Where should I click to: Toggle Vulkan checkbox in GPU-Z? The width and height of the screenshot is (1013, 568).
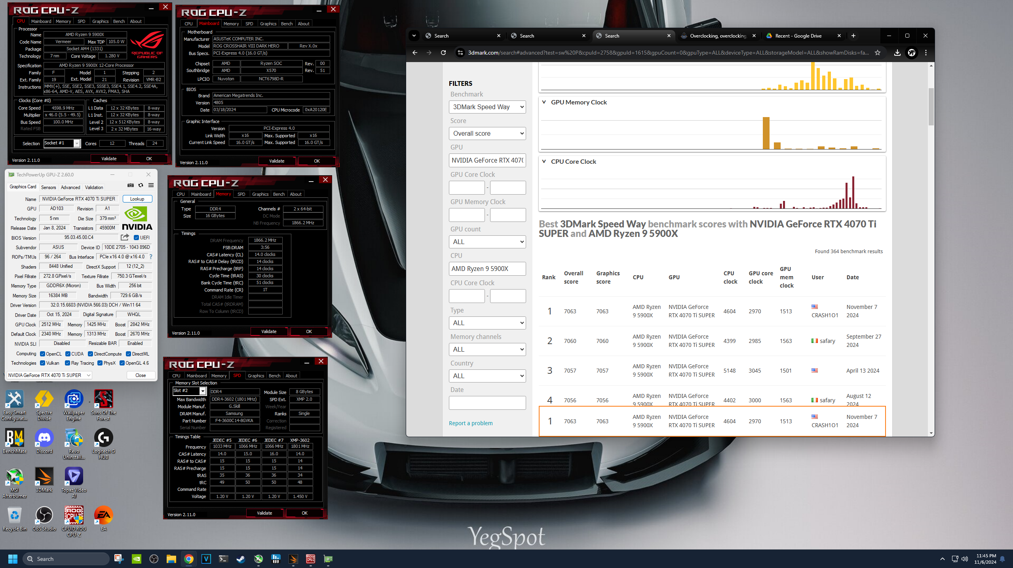42,363
